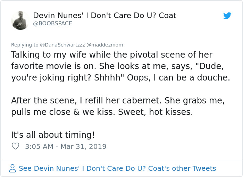Click the Twitter bird logo
Viewport: 243px width, 177px height.
click(x=227, y=16)
